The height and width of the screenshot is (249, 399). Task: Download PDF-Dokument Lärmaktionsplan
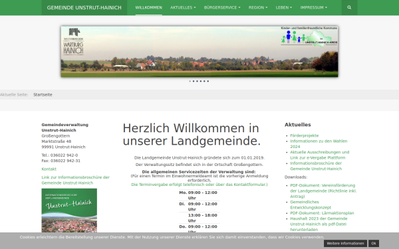click(322, 213)
